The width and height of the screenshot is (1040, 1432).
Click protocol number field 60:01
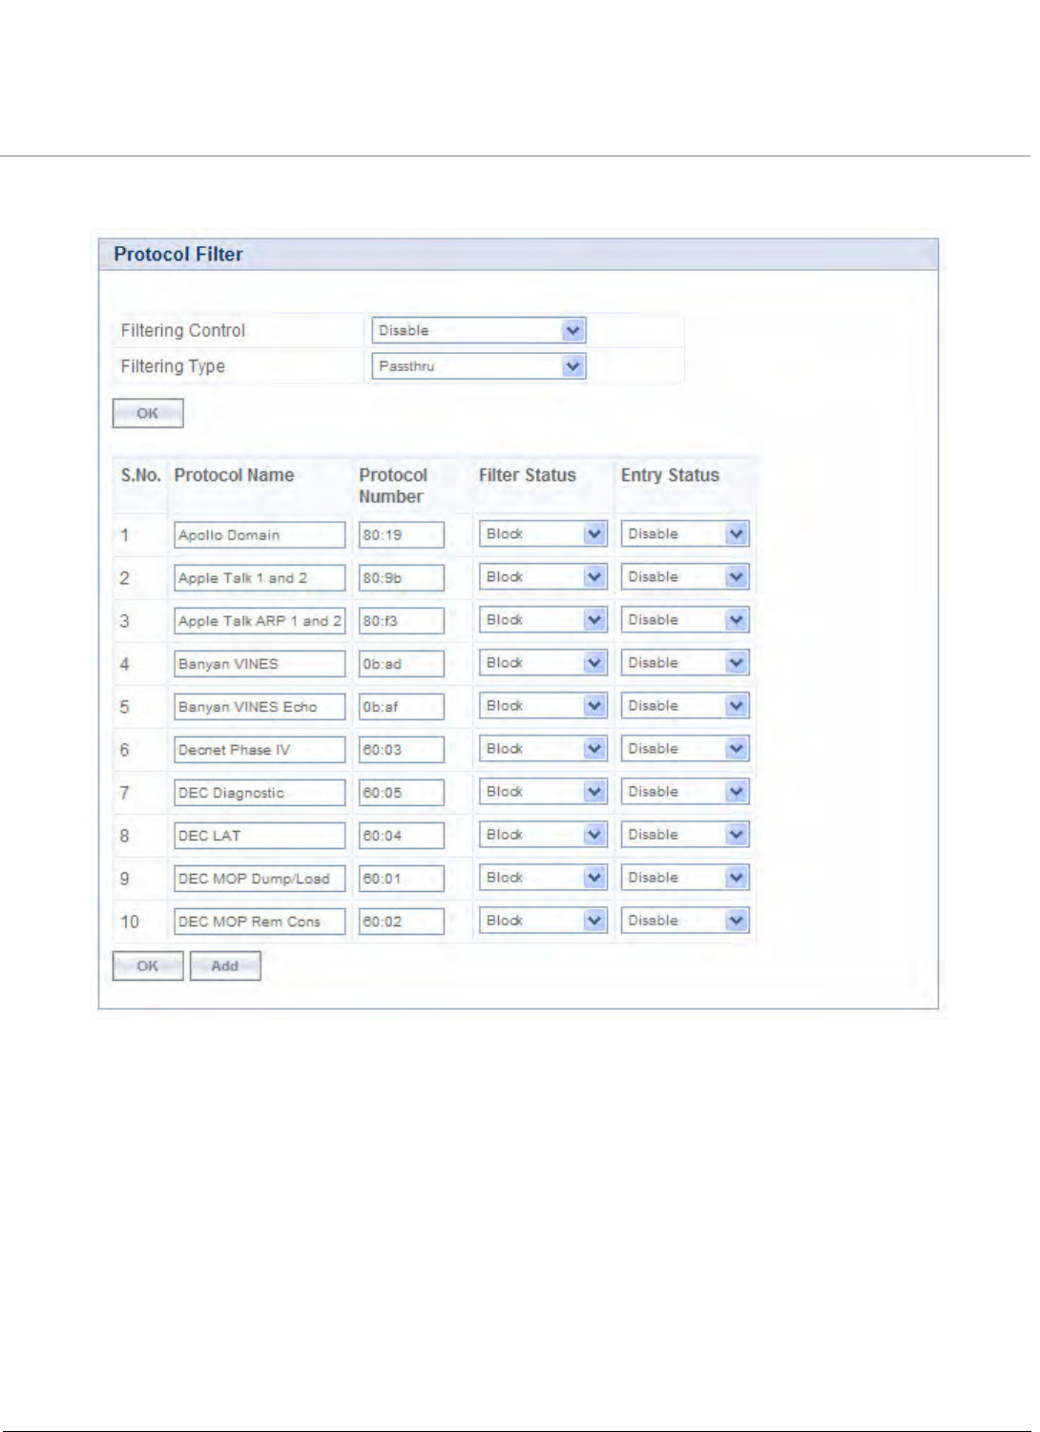coord(402,879)
